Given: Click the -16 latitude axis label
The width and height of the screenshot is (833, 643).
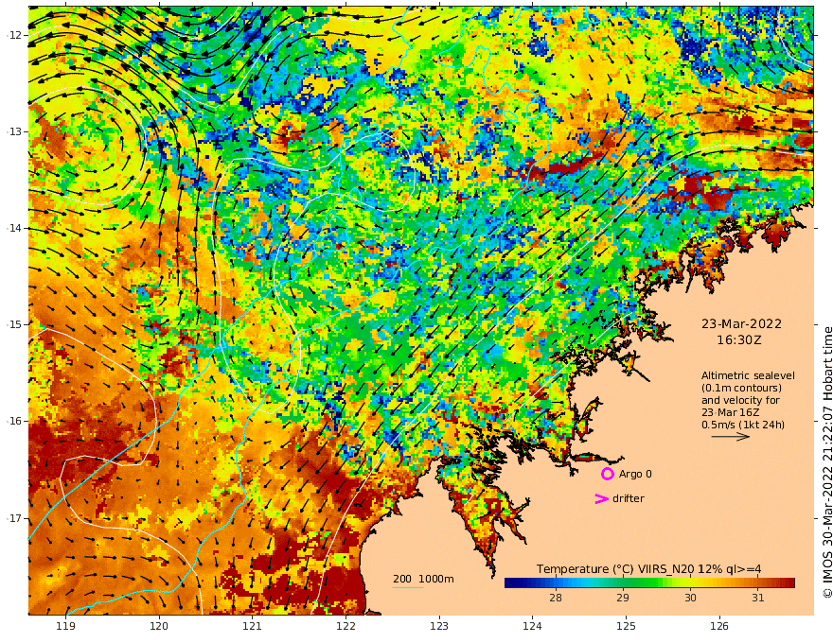Looking at the screenshot, I should [14, 421].
